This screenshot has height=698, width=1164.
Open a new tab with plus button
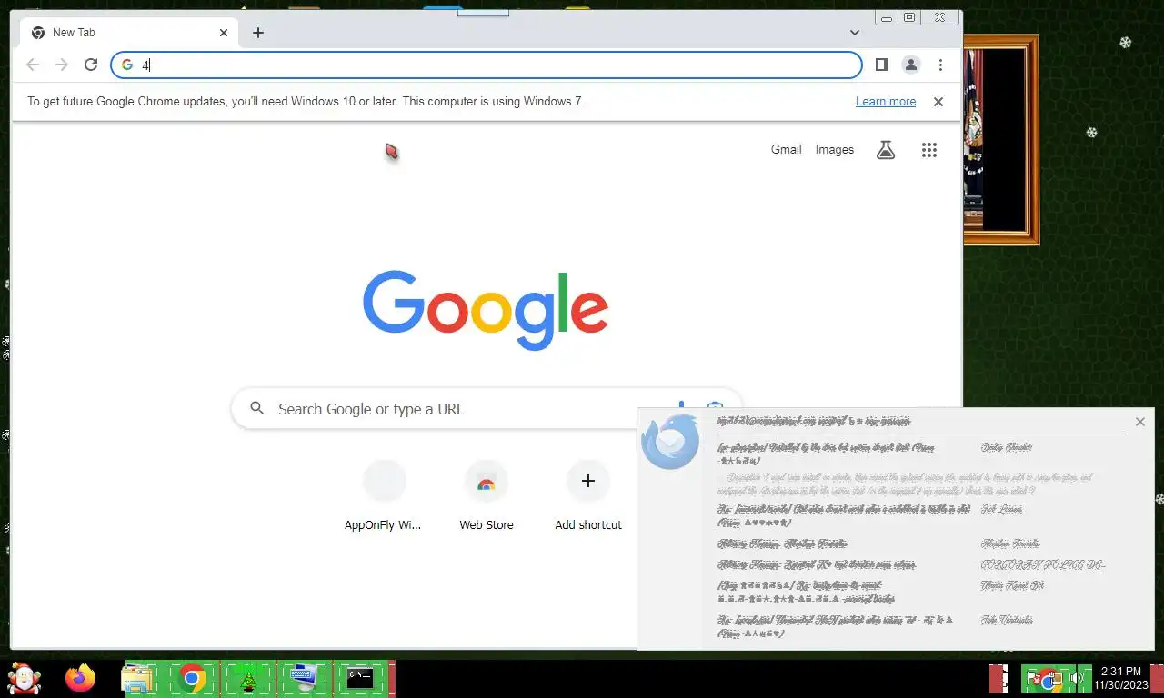[258, 33]
